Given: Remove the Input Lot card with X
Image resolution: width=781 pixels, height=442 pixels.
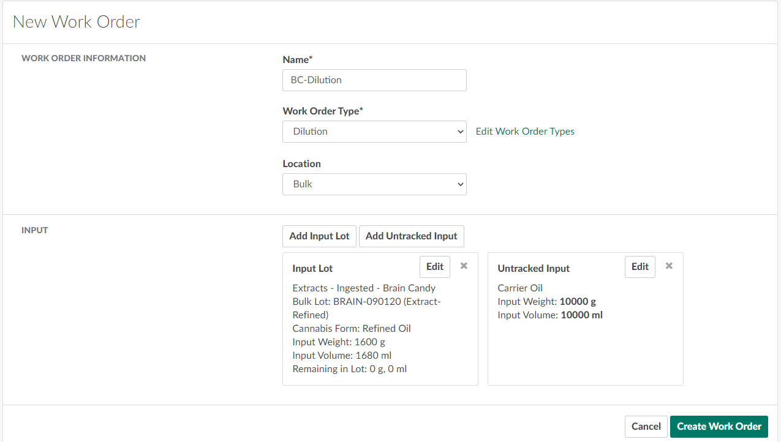Looking at the screenshot, I should [x=464, y=266].
